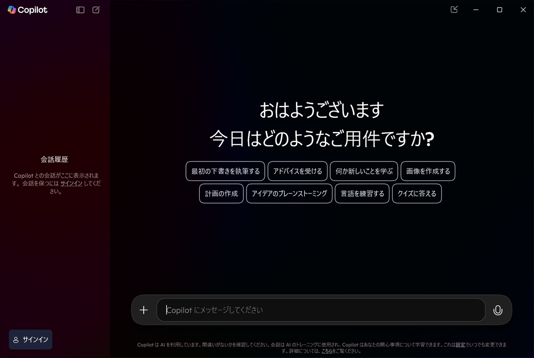Viewport: 534px width, 358px height.
Task: Open the 設定 link in the footer
Action: click(460, 345)
